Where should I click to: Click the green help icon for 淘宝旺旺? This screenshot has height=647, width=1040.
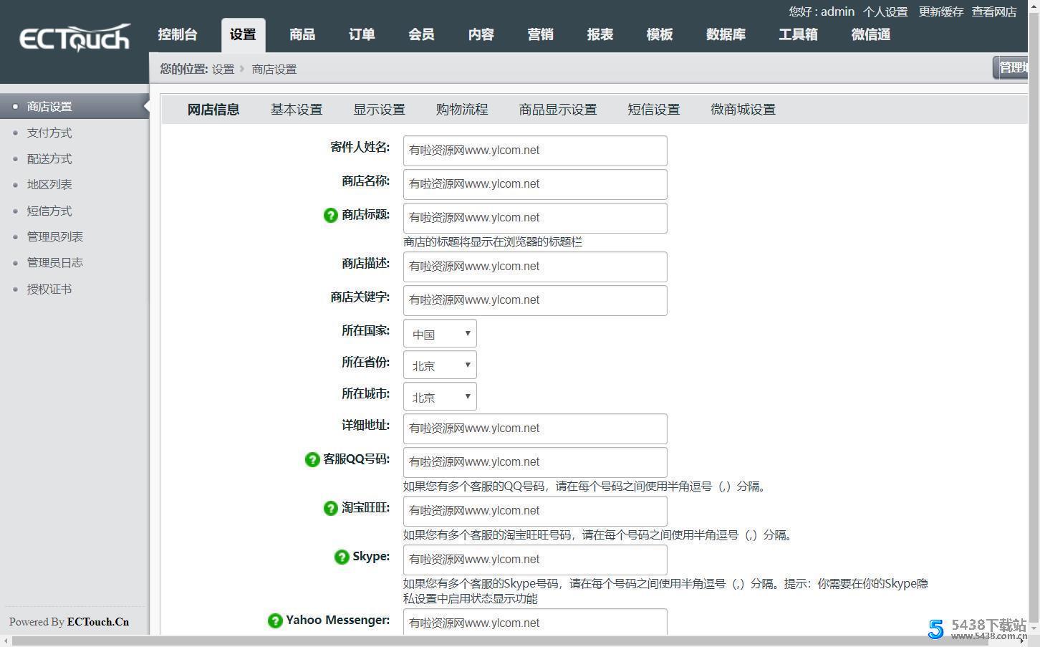coord(330,508)
